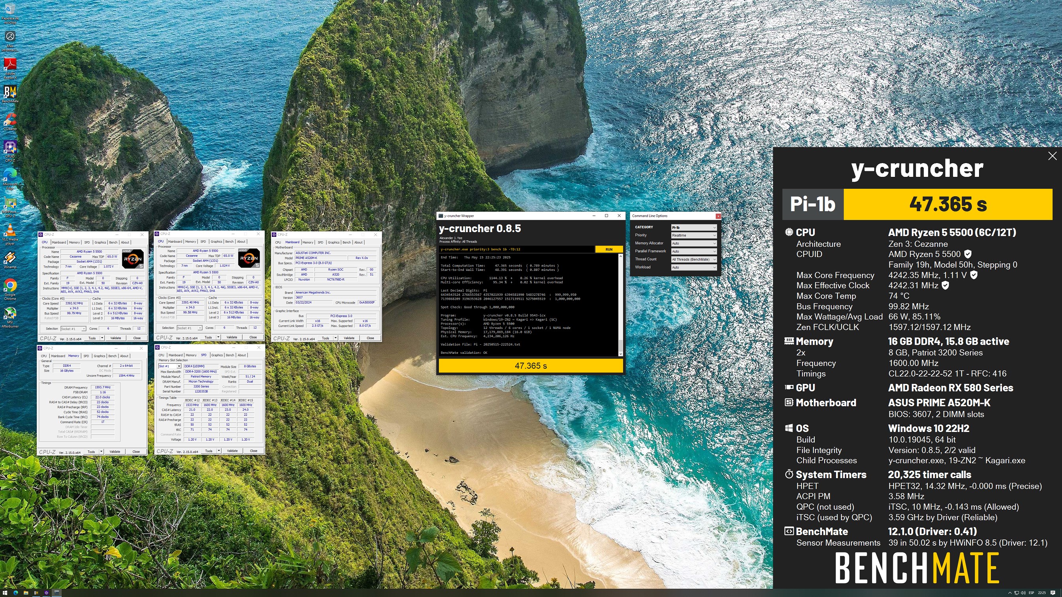Open the Thread Count dropdown
This screenshot has width=1062, height=597.
(x=694, y=259)
